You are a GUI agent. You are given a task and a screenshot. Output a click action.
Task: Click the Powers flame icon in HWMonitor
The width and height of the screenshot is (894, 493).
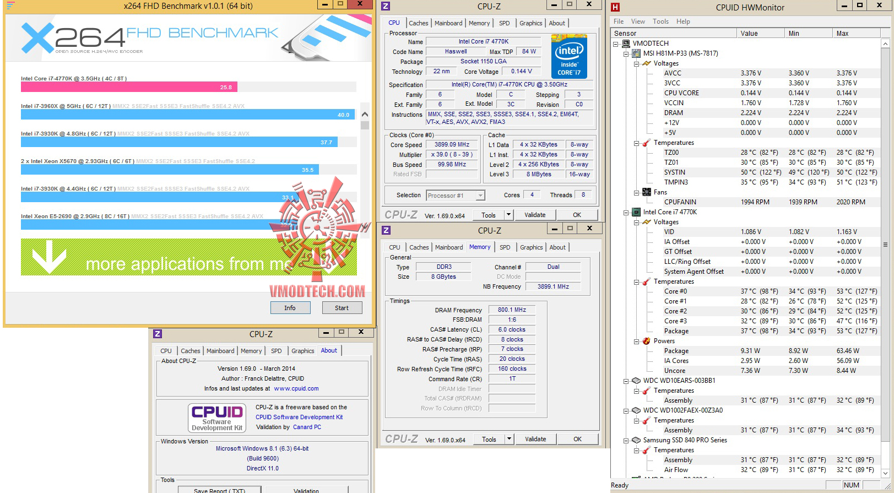[x=647, y=341]
